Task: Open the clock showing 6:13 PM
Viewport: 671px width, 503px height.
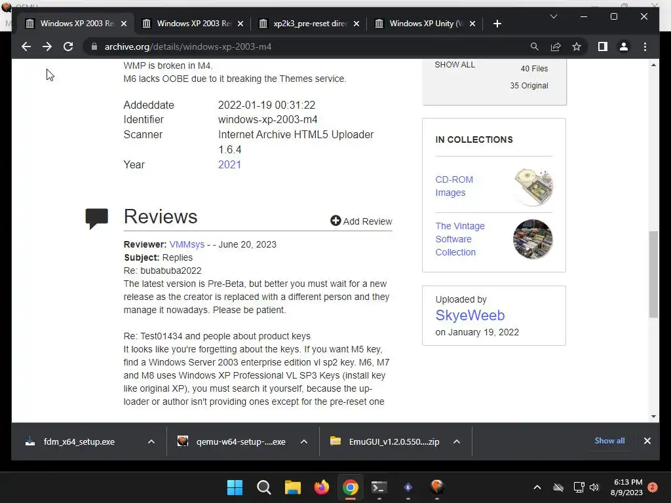Action: (x=627, y=487)
